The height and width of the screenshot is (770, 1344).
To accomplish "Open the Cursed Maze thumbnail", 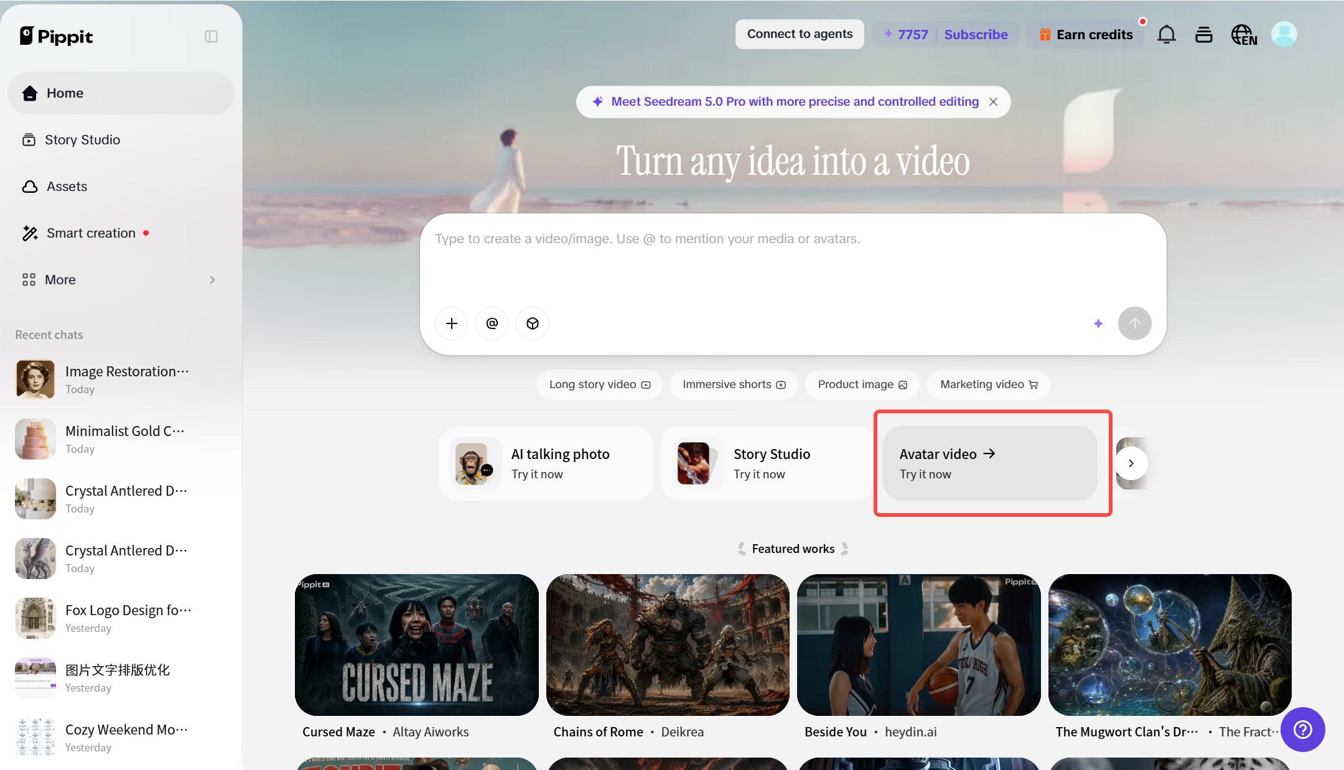I will click(x=417, y=645).
